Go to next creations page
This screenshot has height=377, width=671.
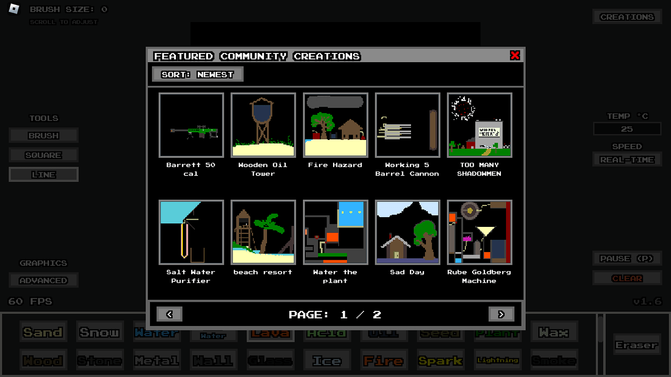tap(501, 314)
